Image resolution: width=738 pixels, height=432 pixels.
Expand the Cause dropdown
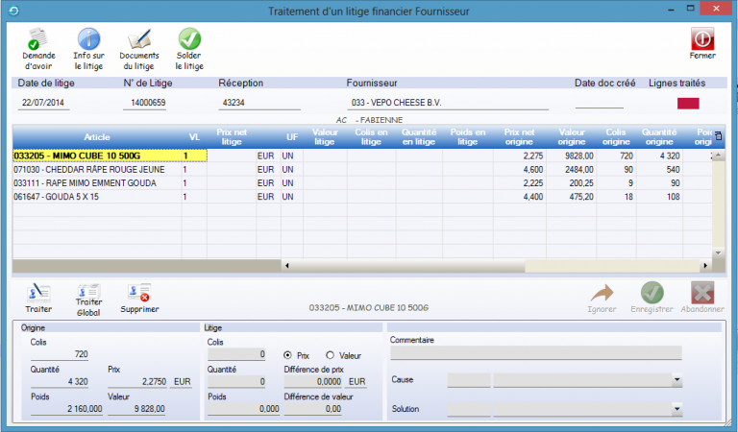point(676,381)
